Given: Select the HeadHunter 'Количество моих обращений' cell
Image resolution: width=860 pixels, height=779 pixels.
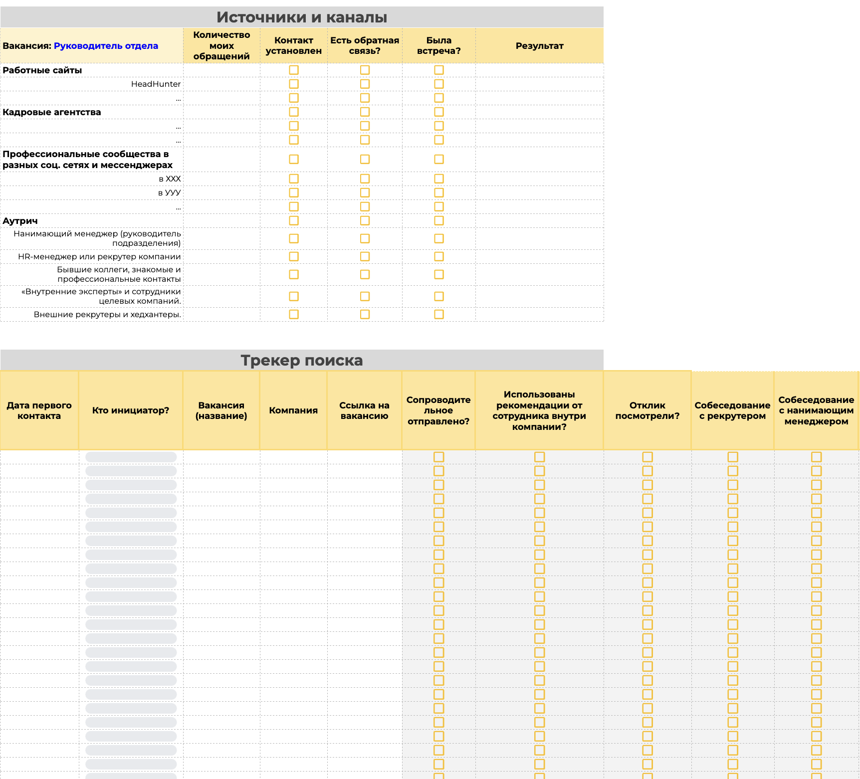Looking at the screenshot, I should pyautogui.click(x=221, y=84).
